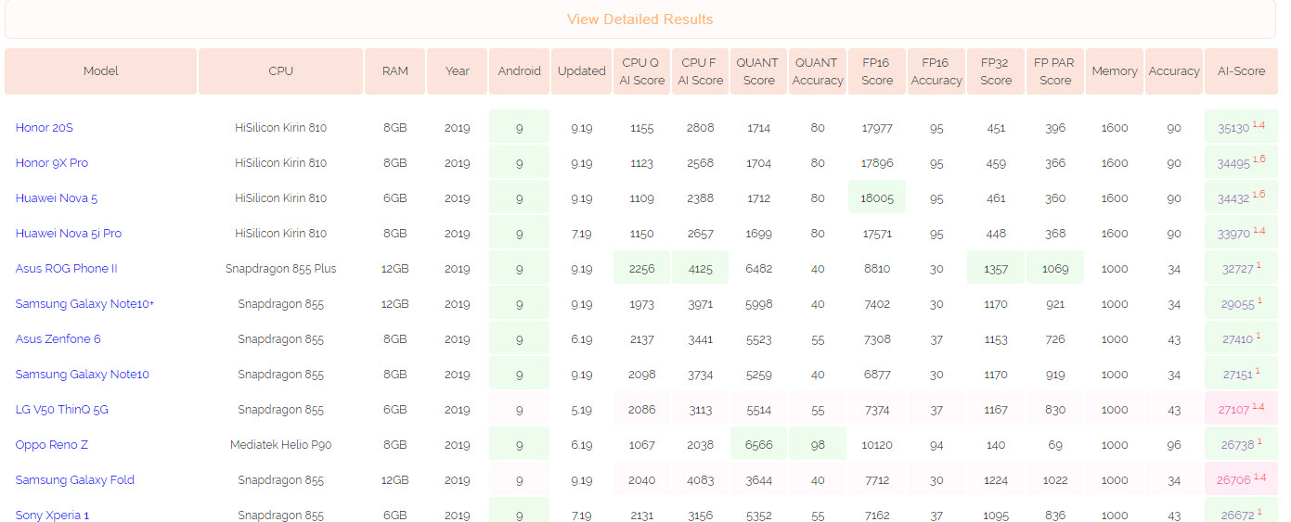Open the Honor 9X Pro link
Image resolution: width=1291 pixels, height=522 pixels.
click(x=52, y=163)
